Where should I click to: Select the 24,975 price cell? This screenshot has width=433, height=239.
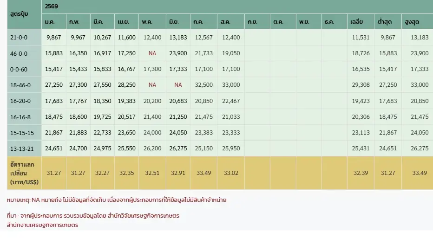coord(103,148)
